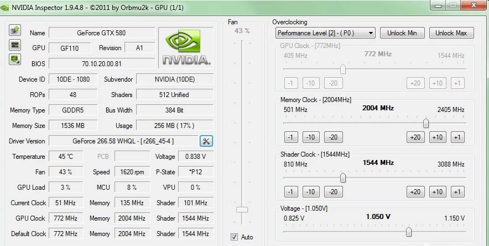The width and height of the screenshot is (489, 246).
Task: Click the Driver Version field GeForce 266.58 WHQL
Action: 123,141
